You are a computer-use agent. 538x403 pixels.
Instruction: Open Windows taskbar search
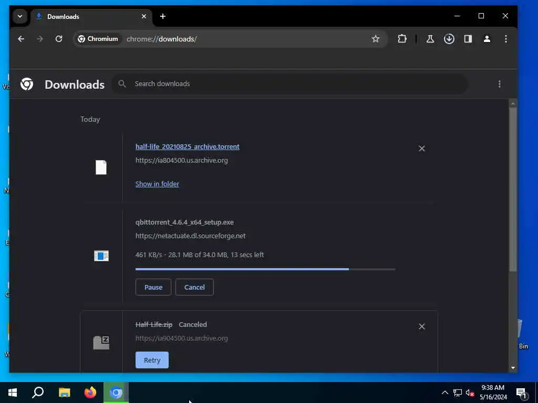(38, 393)
